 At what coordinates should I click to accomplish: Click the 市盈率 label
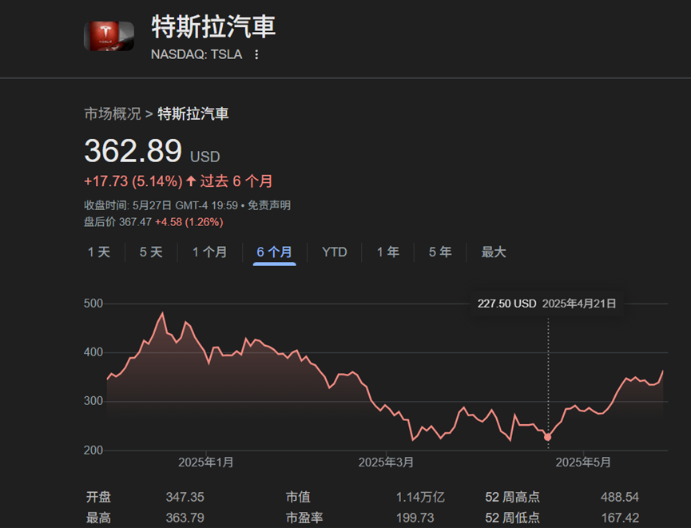tap(304, 518)
